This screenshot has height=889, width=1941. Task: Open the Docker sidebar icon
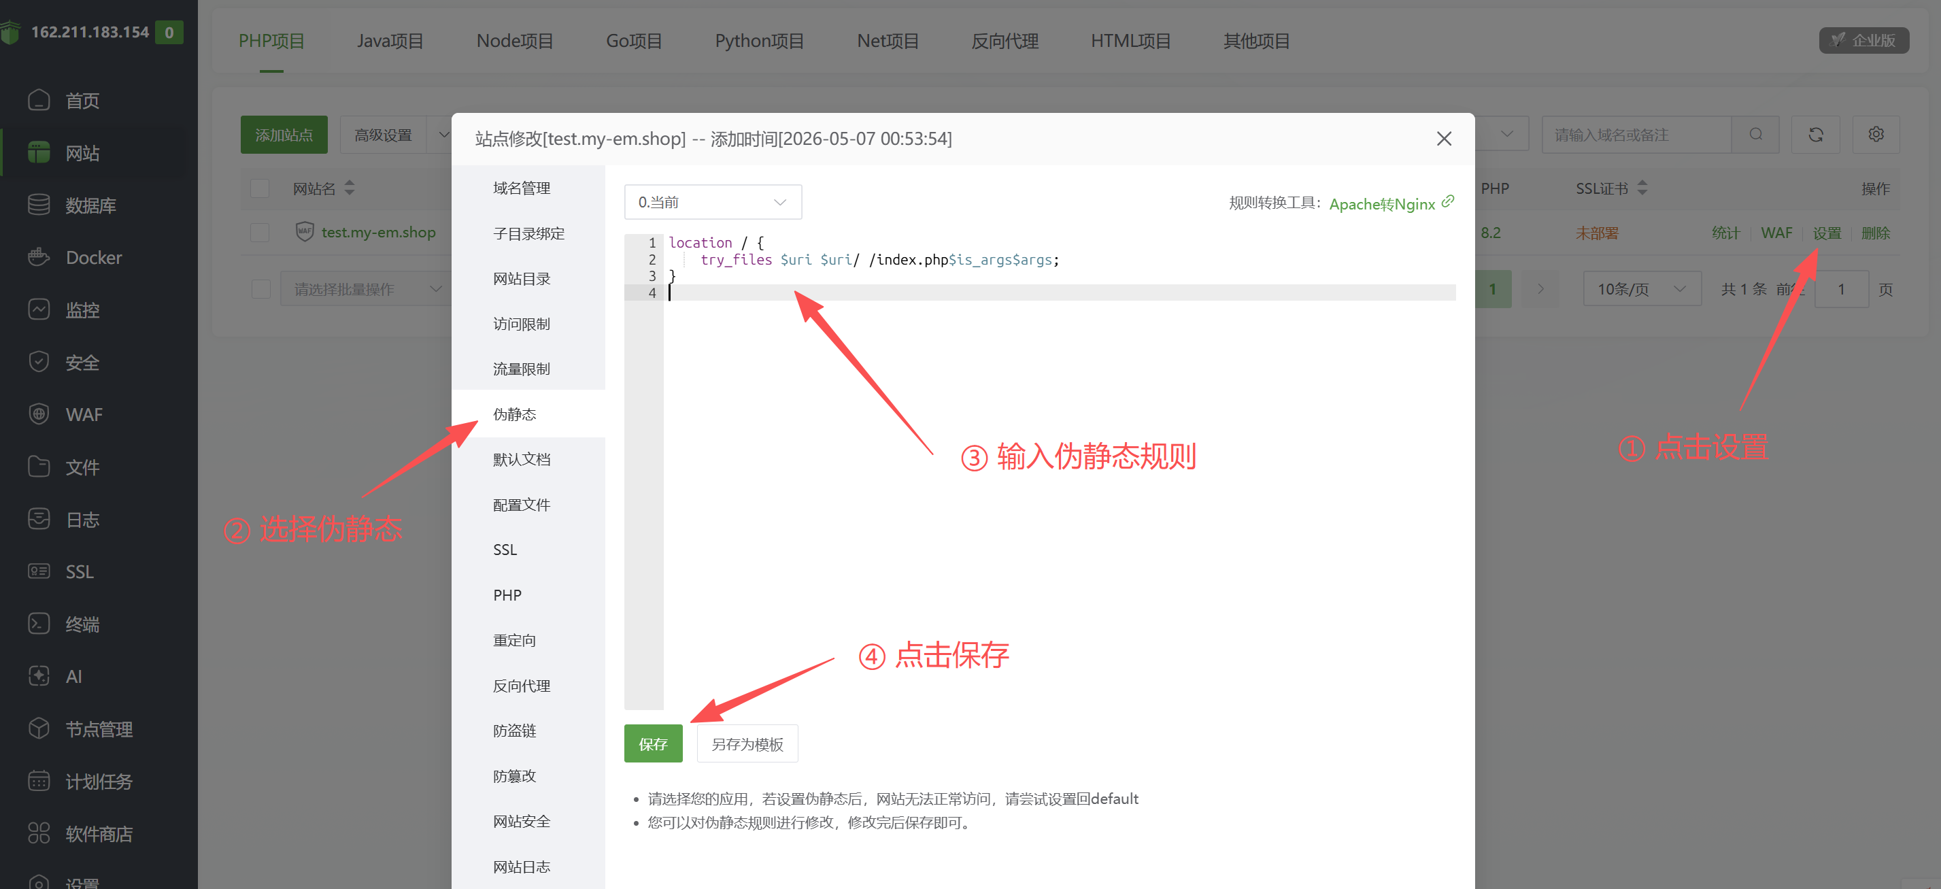tap(39, 258)
